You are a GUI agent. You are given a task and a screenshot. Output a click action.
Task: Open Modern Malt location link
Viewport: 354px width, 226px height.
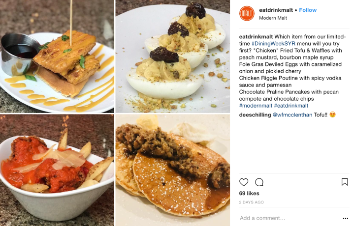273,18
